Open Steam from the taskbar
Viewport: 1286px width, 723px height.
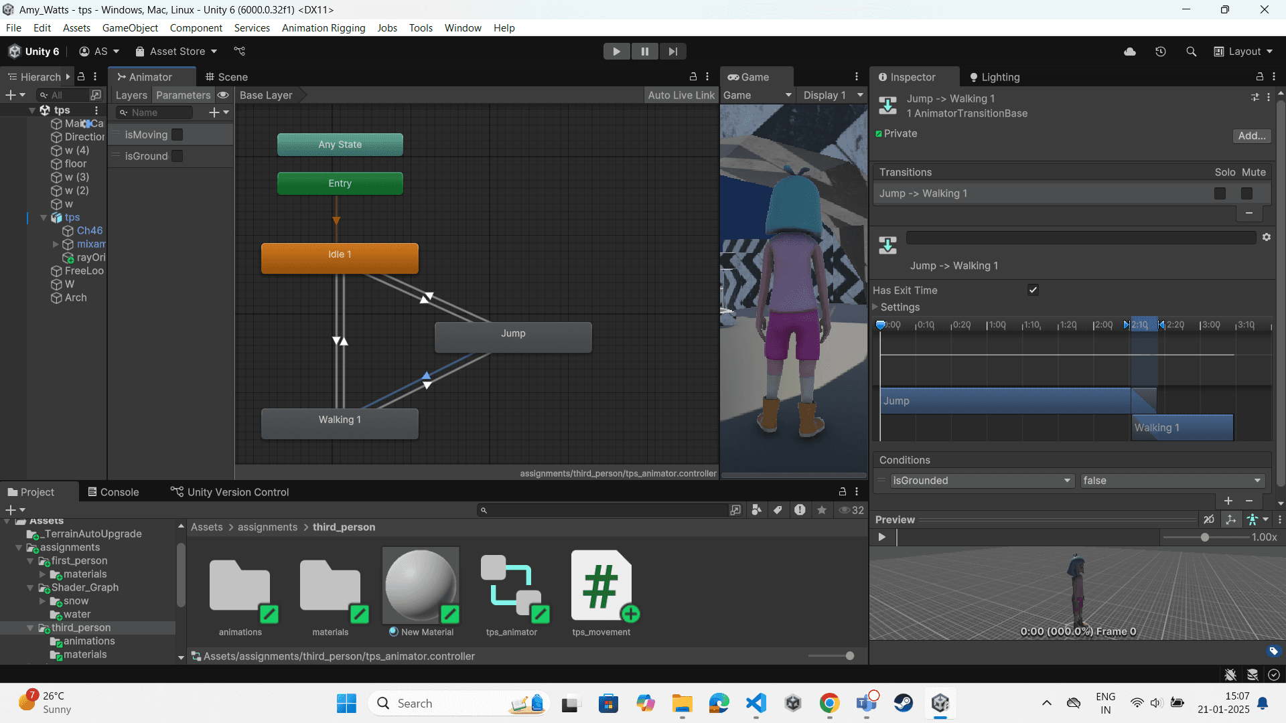[903, 703]
